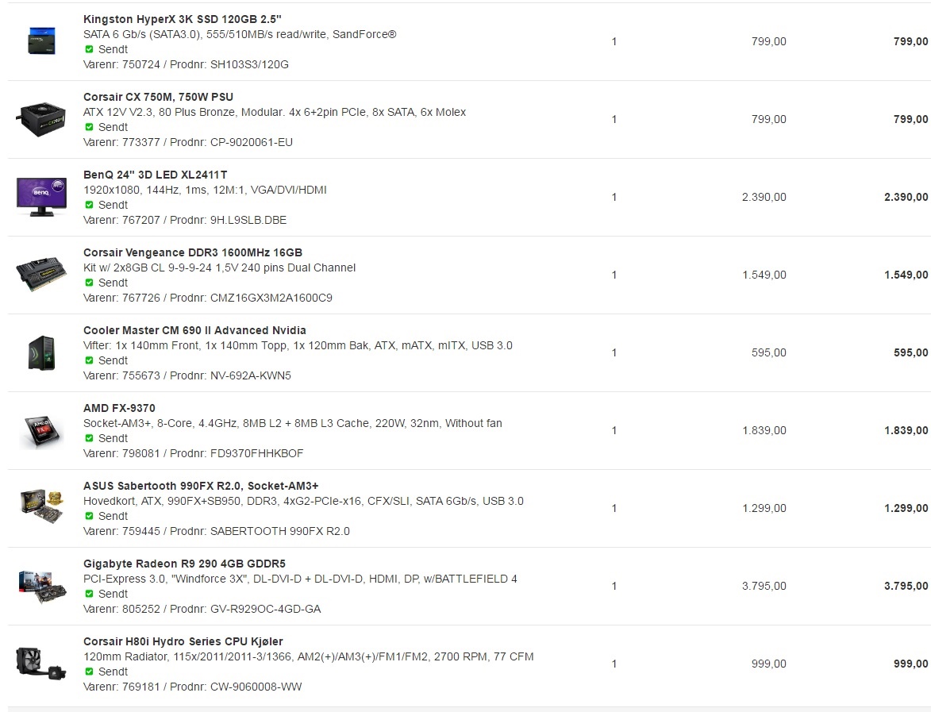Image resolution: width=931 pixels, height=712 pixels.
Task: Open ASUS Sabertooth 990FX R2.0 title link
Action: (201, 486)
